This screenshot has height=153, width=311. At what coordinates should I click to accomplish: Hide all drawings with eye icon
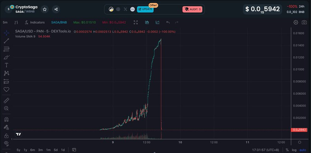point(6,143)
